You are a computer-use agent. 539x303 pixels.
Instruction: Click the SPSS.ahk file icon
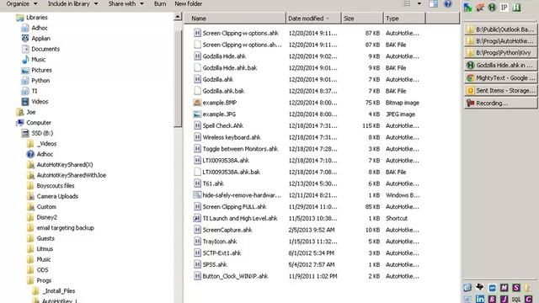coord(197,264)
